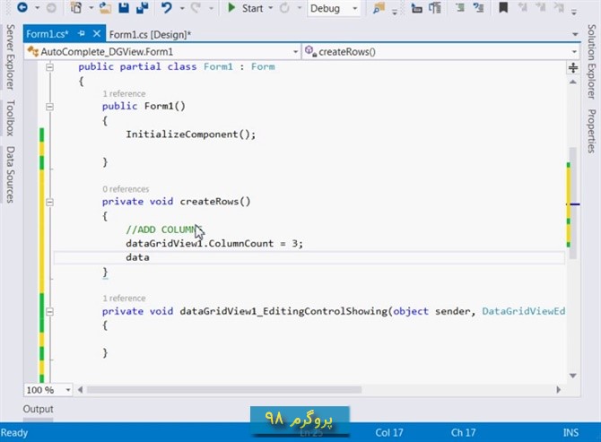
Task: Open the Properties side tab
Action: 591,132
